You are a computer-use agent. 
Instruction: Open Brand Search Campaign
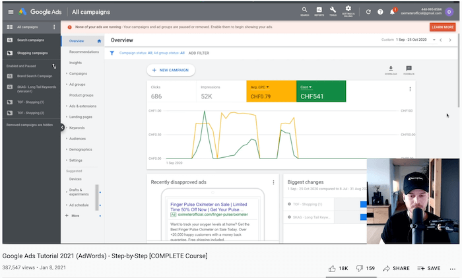[34, 77]
